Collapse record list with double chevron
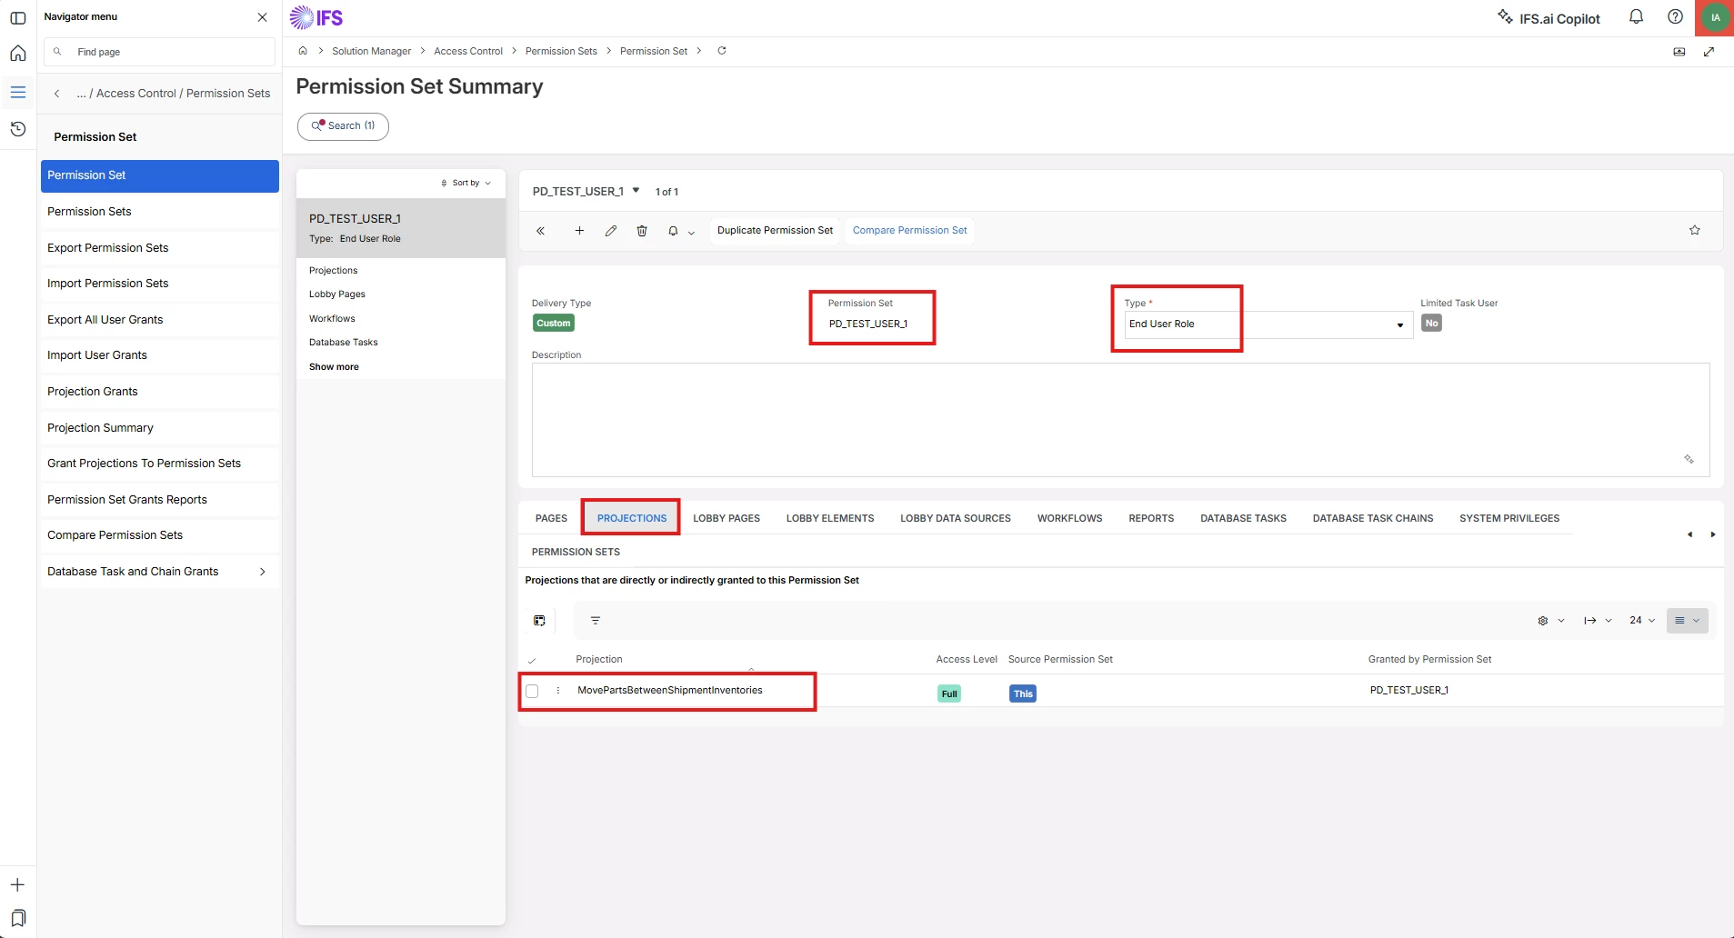Screen dimensions: 1734x938 pyautogui.click(x=541, y=231)
